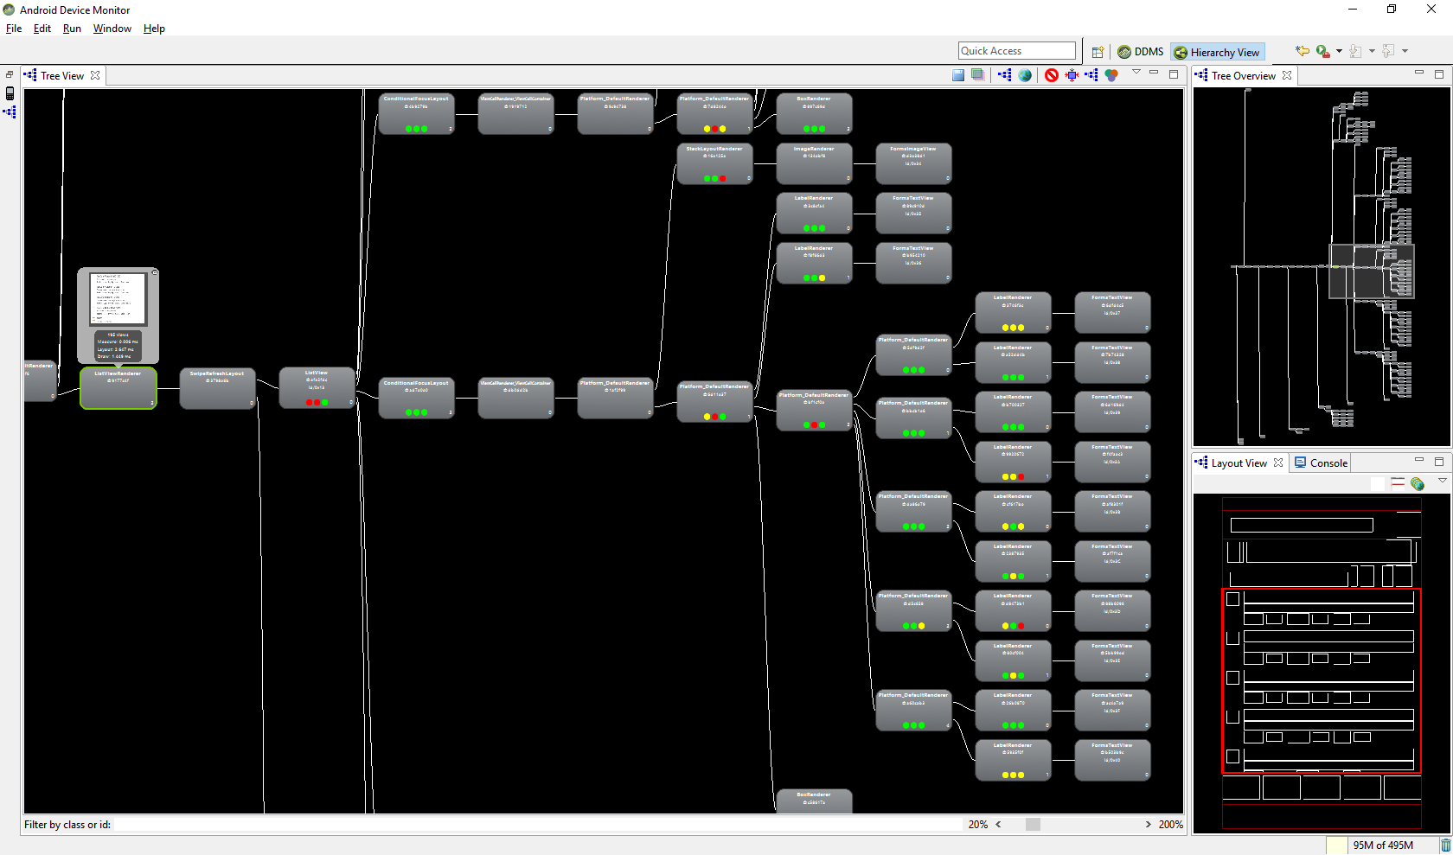Viewport: 1453px width, 855px height.
Task: Maximize the Tree View panel
Action: [1174, 74]
